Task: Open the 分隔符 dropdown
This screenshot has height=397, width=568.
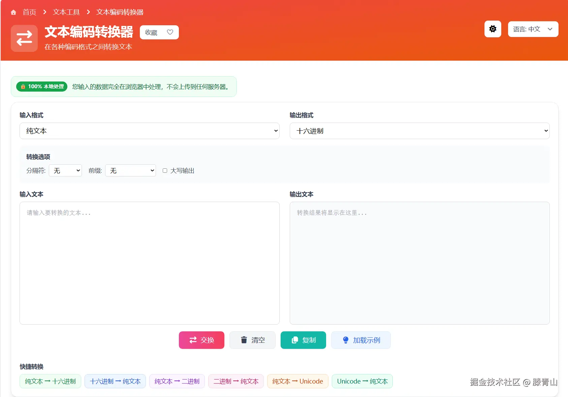Action: pos(65,170)
